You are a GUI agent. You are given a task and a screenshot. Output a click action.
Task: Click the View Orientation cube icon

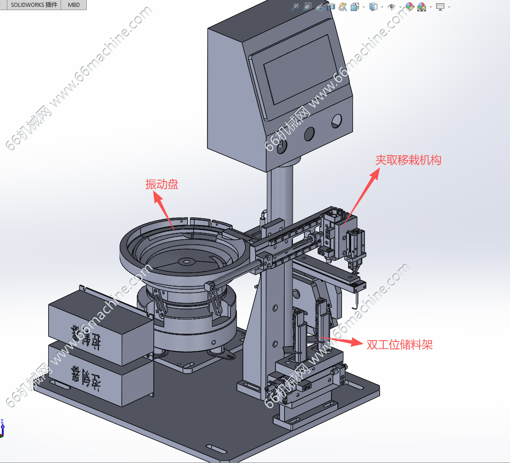355,6
